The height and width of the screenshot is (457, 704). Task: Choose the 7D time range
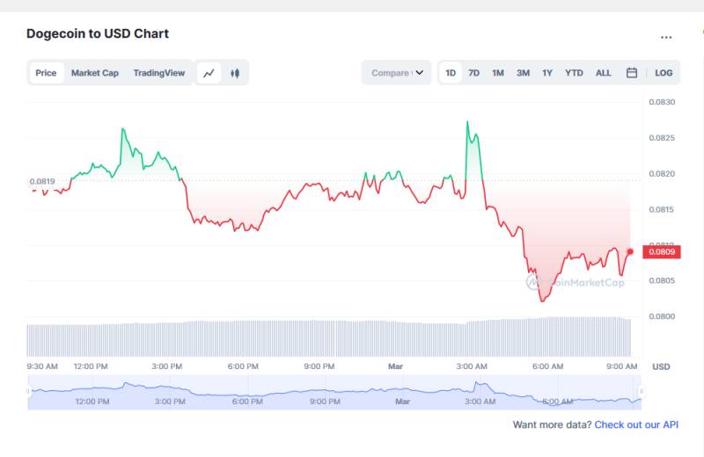(x=473, y=73)
